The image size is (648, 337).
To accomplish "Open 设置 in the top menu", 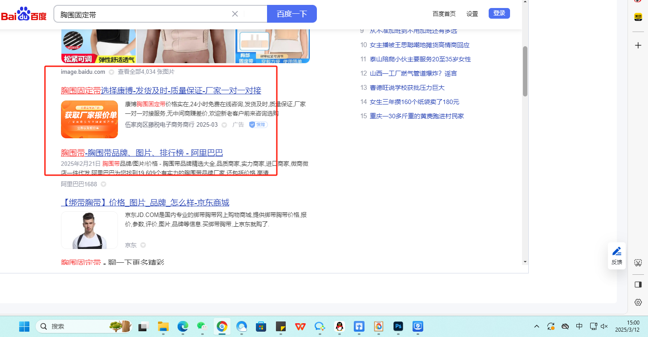I will pos(472,14).
